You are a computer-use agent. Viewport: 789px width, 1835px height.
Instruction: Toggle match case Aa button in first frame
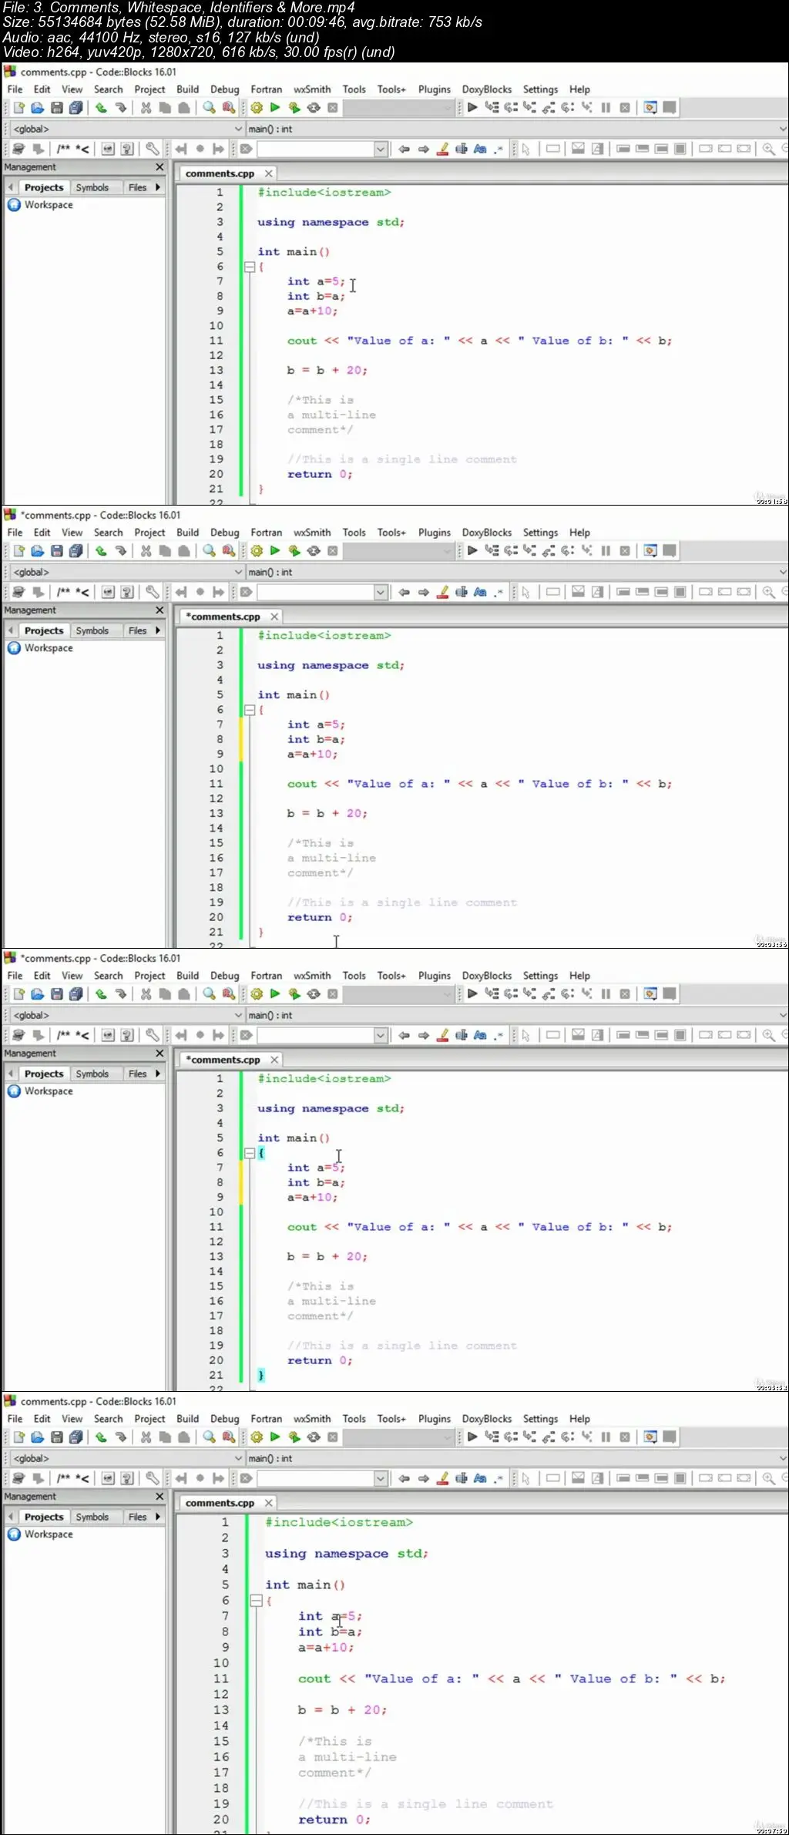click(480, 149)
